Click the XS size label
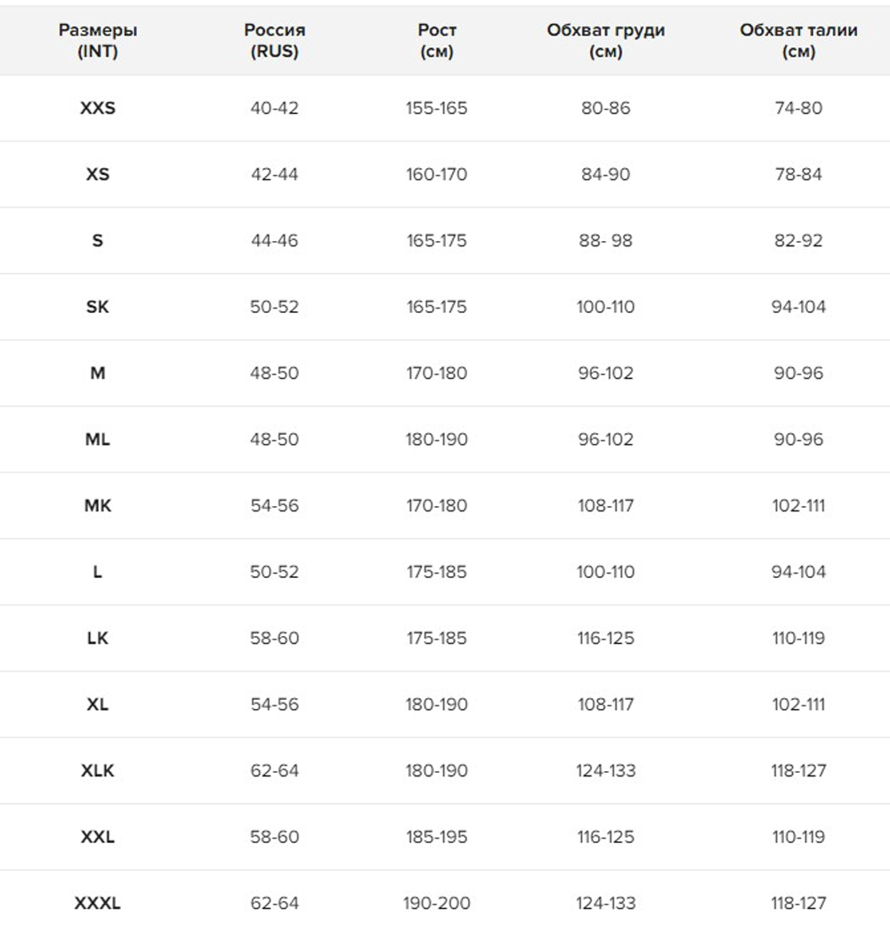The image size is (890, 925). click(98, 174)
